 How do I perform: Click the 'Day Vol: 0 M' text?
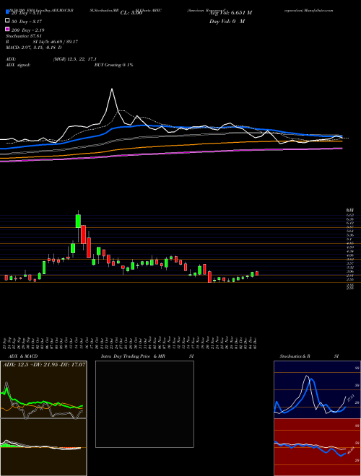227,22
